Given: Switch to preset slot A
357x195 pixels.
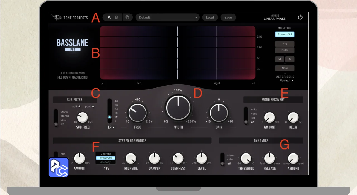Looking at the screenshot, I should (109, 17).
